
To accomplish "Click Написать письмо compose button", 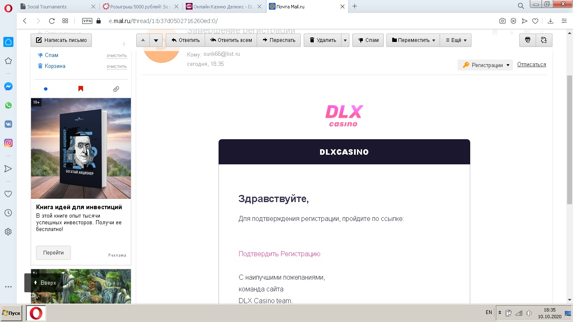I will 61,40.
